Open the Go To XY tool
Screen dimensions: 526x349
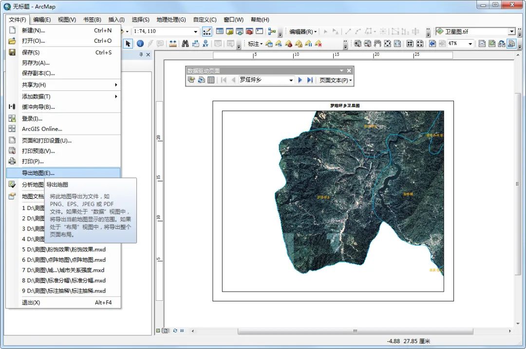coord(205,43)
